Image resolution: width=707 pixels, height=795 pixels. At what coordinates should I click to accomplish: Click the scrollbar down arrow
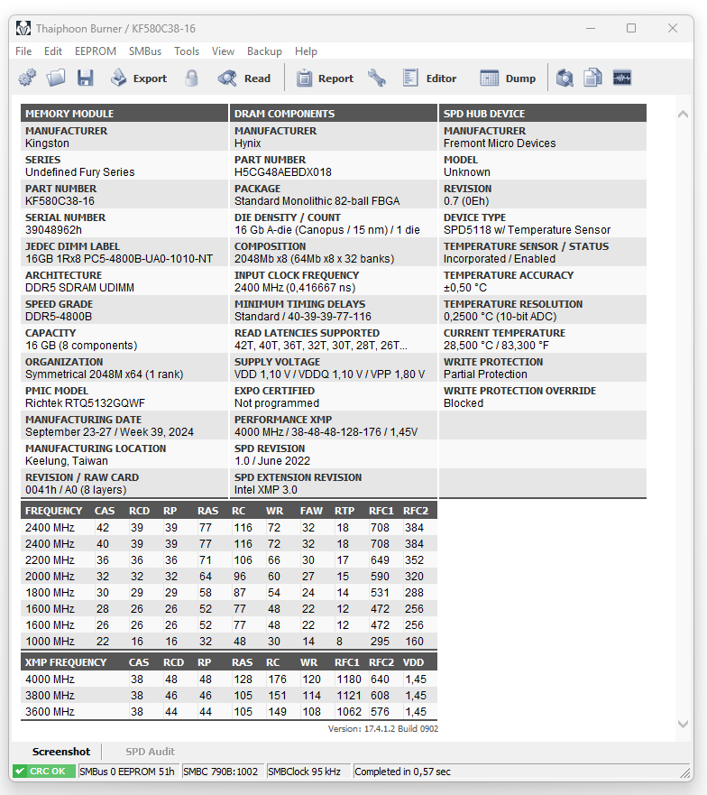(x=683, y=724)
